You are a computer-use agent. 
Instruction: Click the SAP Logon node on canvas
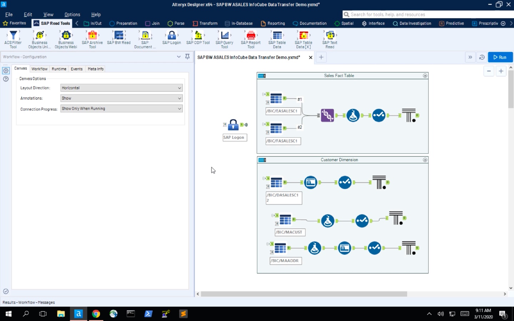click(233, 125)
